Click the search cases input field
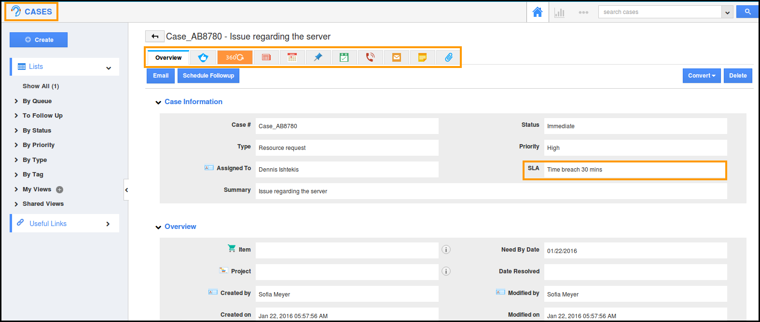This screenshot has width=760, height=322. 659,12
